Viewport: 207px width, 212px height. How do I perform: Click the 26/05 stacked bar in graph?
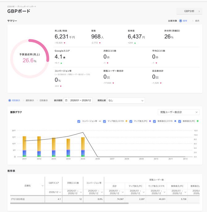coord(83,147)
